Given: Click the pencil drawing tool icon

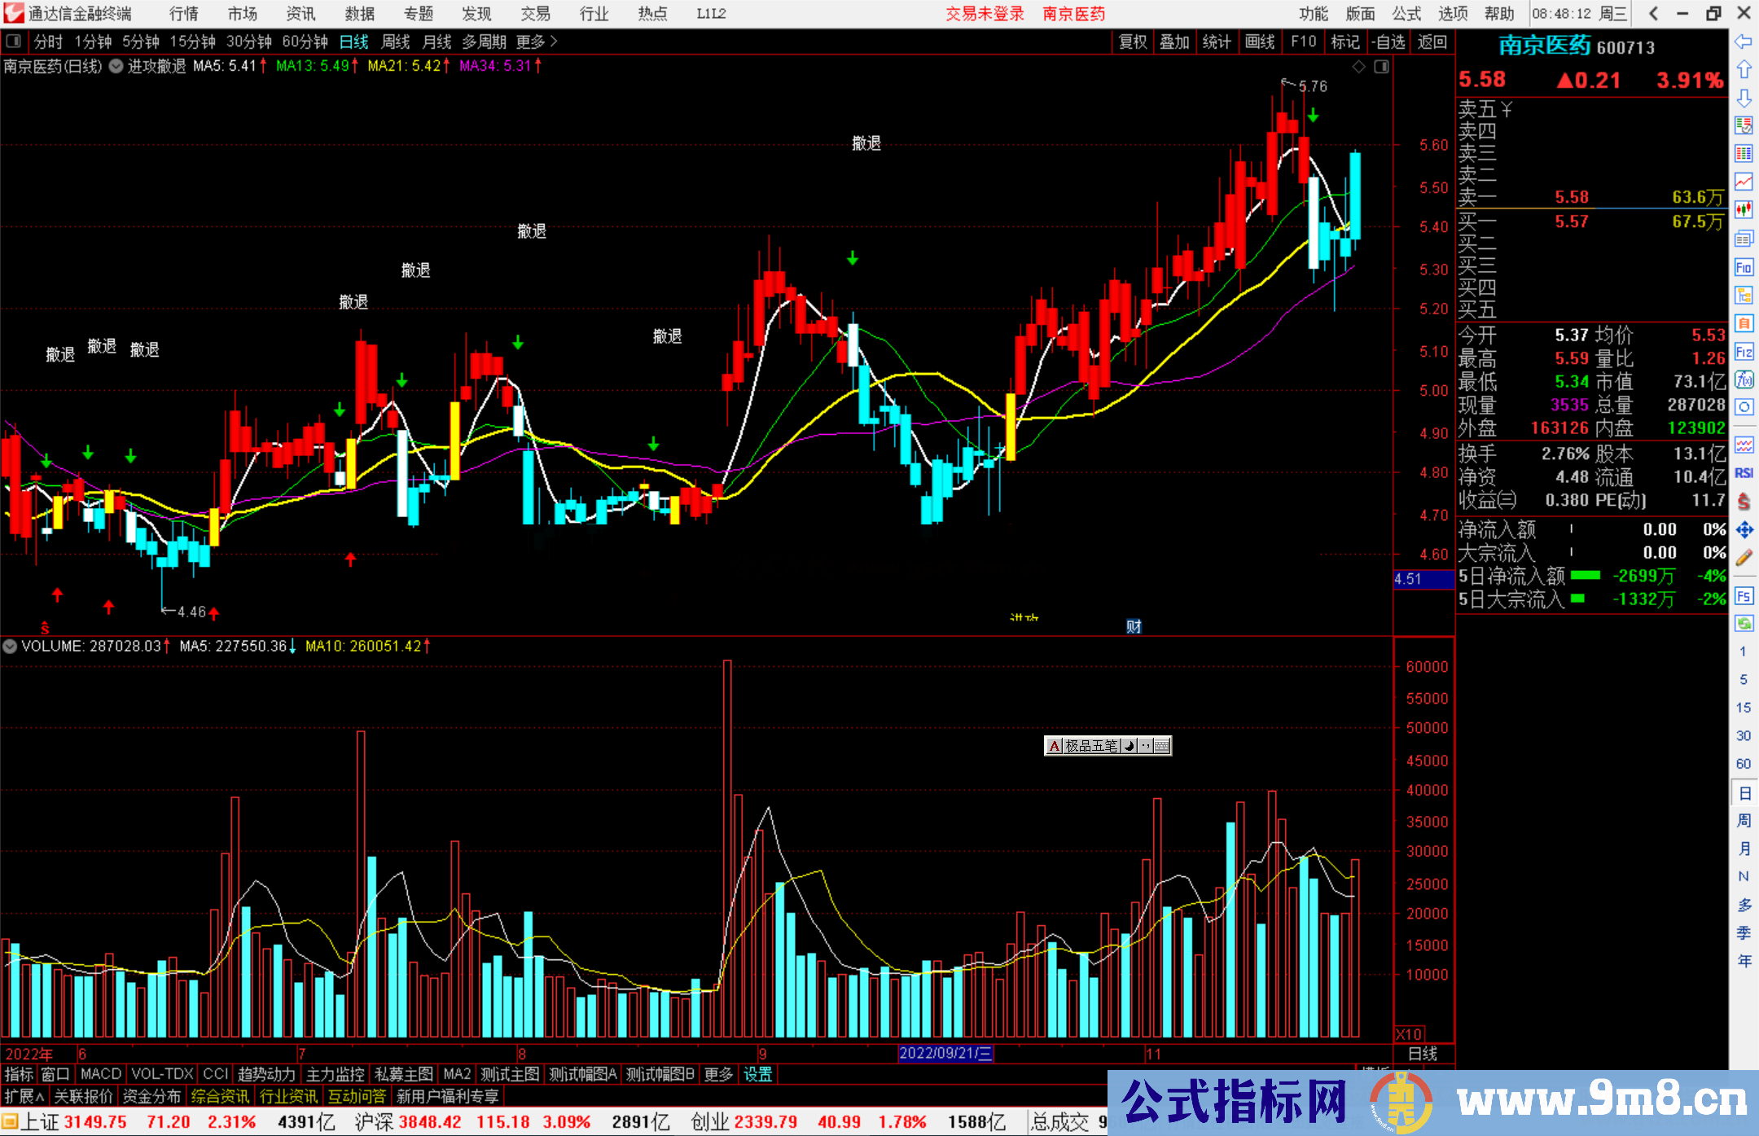Looking at the screenshot, I should click(x=1744, y=558).
